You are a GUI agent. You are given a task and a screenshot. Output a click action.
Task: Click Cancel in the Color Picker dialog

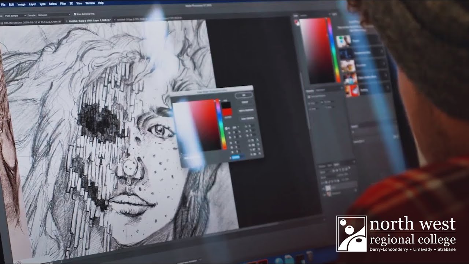coord(245,102)
